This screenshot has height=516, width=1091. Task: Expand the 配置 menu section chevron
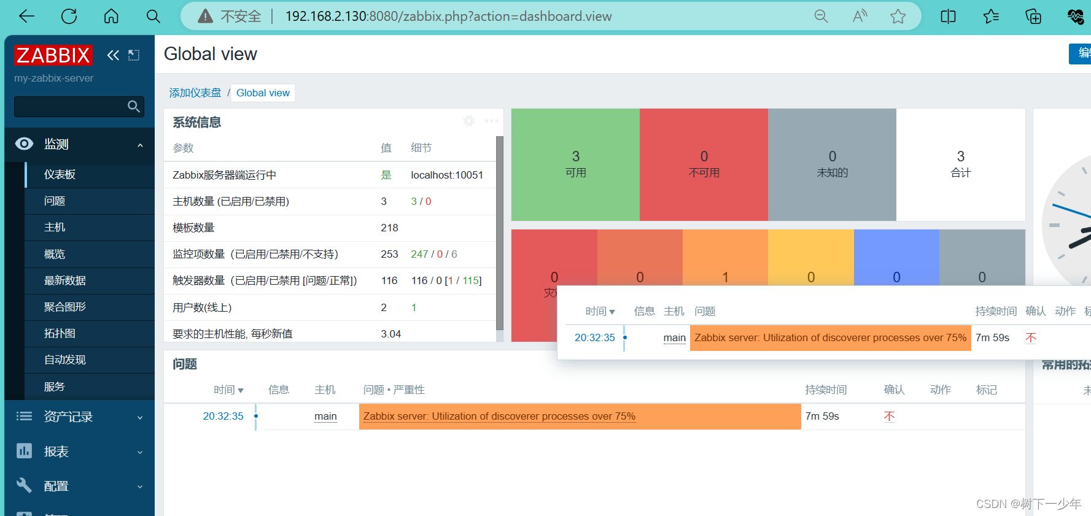click(x=140, y=487)
